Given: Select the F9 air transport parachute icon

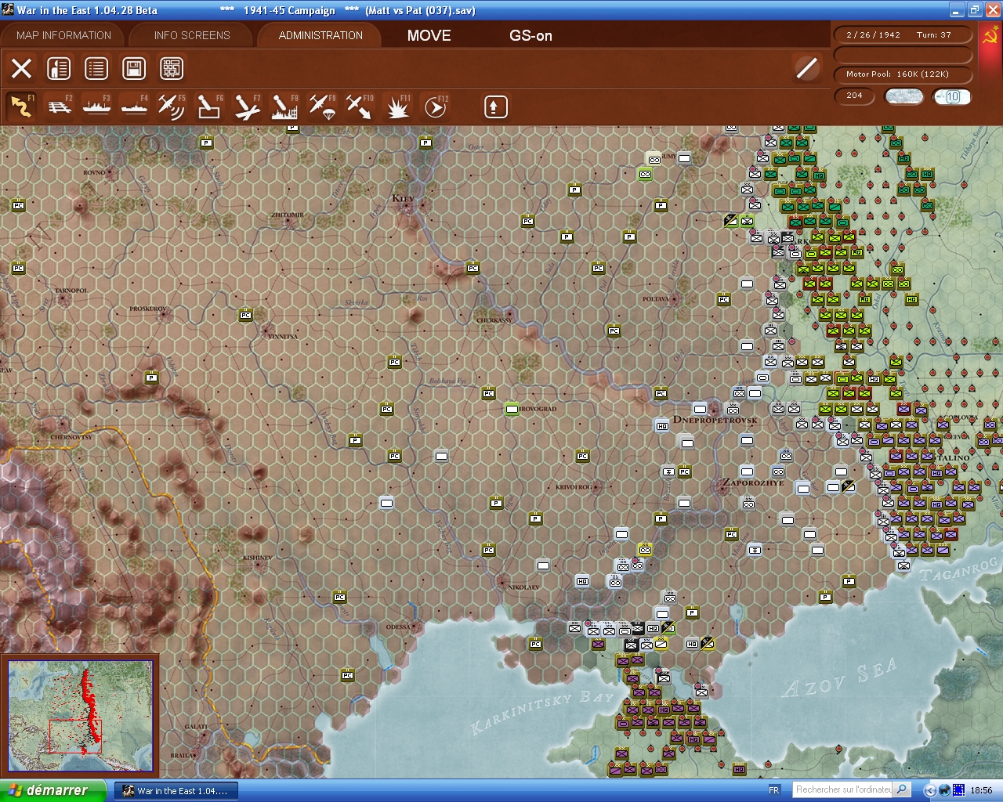Looking at the screenshot, I should coord(322,107).
